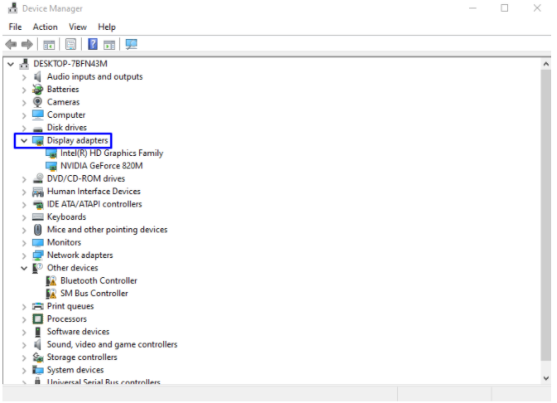557x403 pixels.
Task: Click the blue Help question mark icon
Action: click(93, 44)
